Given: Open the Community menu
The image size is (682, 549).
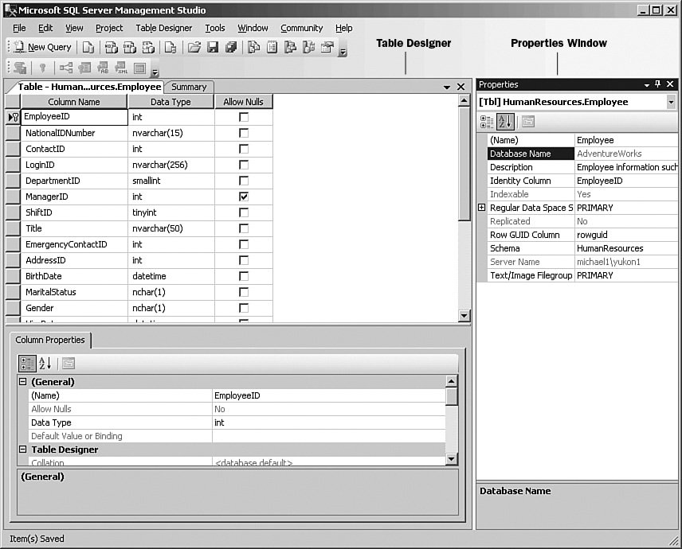Looking at the screenshot, I should coord(301,28).
